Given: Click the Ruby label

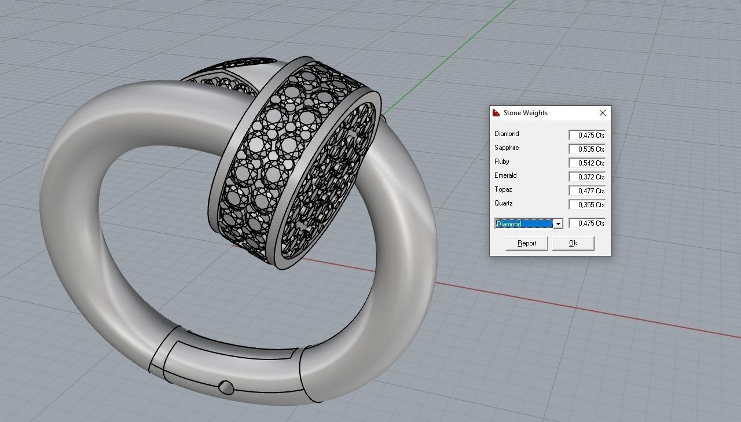Looking at the screenshot, I should 502,162.
